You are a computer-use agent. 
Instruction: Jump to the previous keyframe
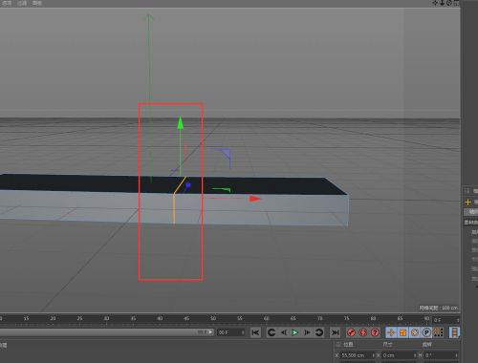click(x=272, y=332)
